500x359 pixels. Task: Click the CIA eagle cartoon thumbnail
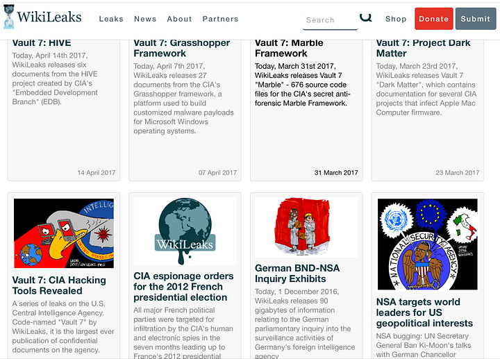[x=64, y=233]
